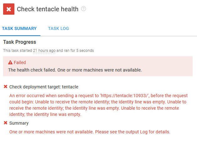Click the red 'Failed' label text
197x154 pixels.
[x=20, y=62]
